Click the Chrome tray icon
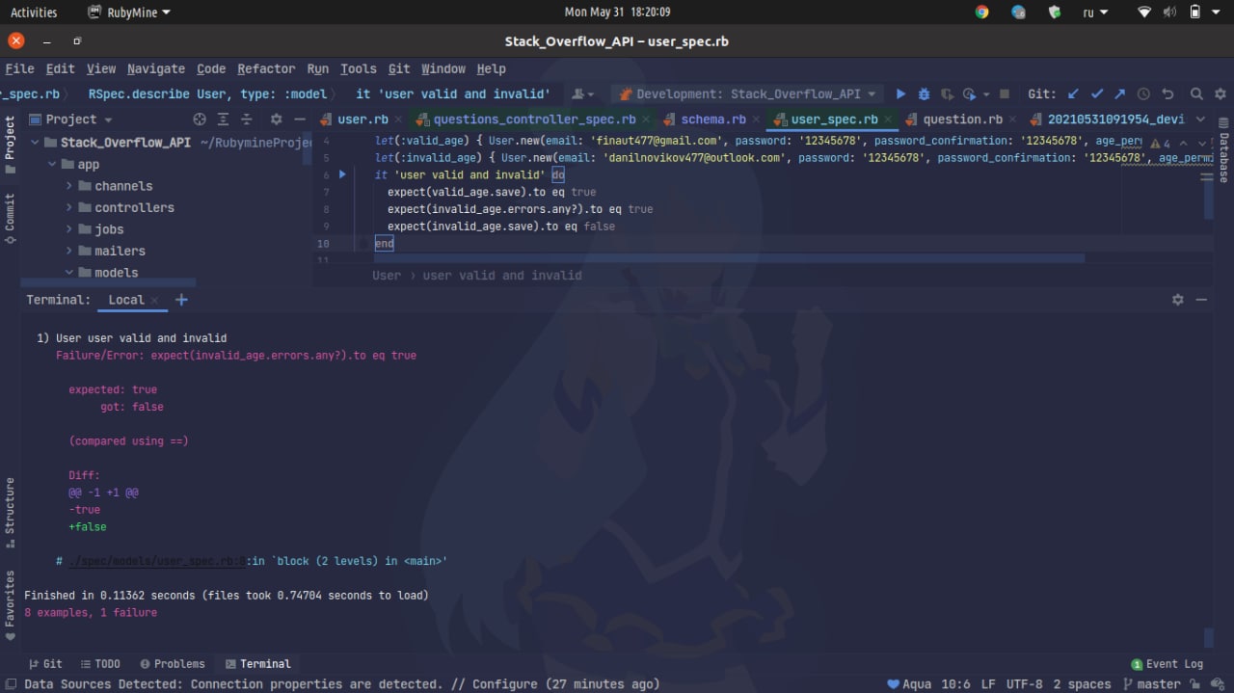The width and height of the screenshot is (1234, 693). tap(981, 13)
